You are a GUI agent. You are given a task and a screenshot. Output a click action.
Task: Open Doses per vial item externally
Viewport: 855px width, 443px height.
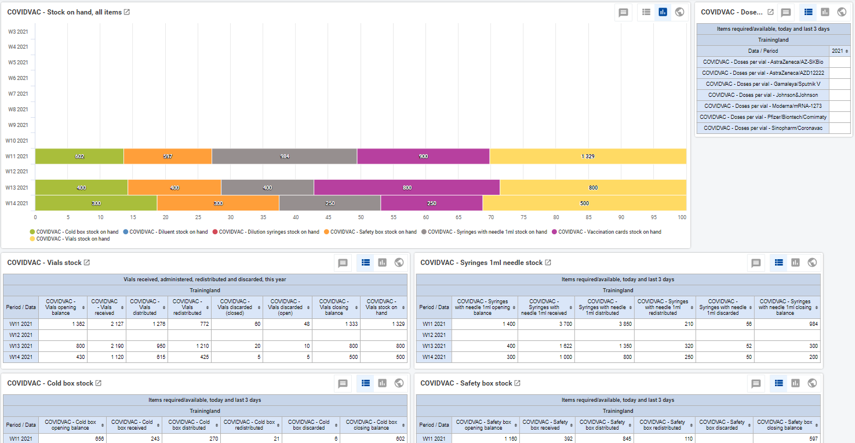tap(770, 12)
